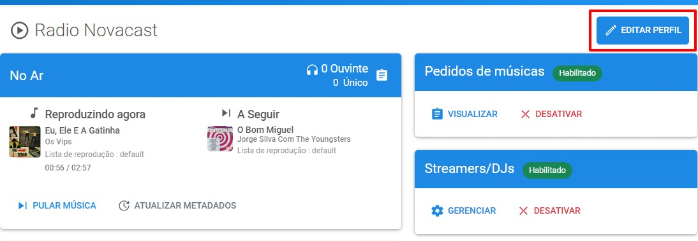Click the pencil icon in Editar Perfil
This screenshot has height=241, width=698.
click(x=611, y=31)
